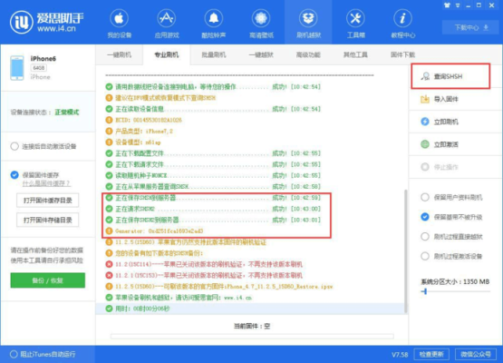Click the 停止操作 stop icon
503x363 pixels.
point(425,167)
